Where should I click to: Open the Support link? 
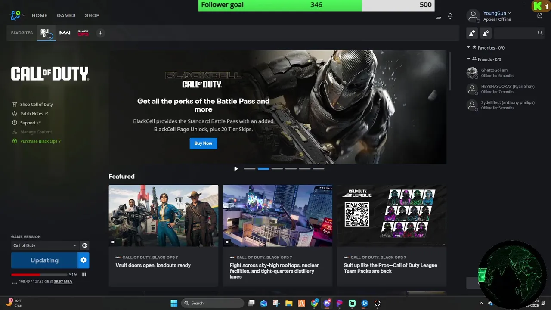[27, 123]
